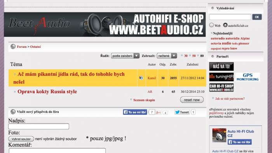Open the Ostatní breadcrumb section

(36, 47)
